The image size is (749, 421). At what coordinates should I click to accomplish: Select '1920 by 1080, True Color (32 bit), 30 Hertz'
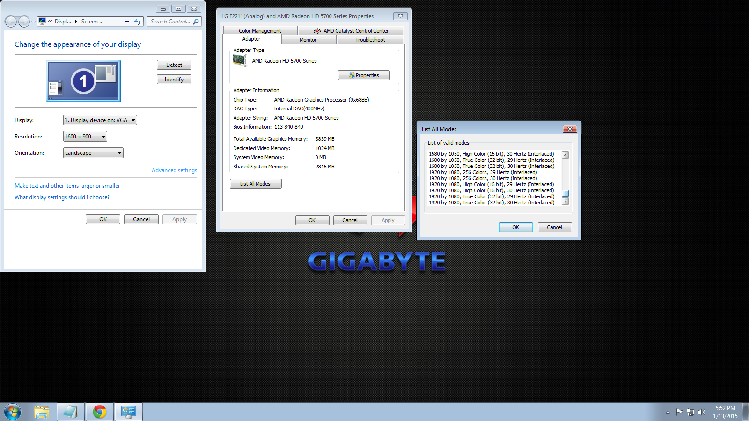pos(492,203)
